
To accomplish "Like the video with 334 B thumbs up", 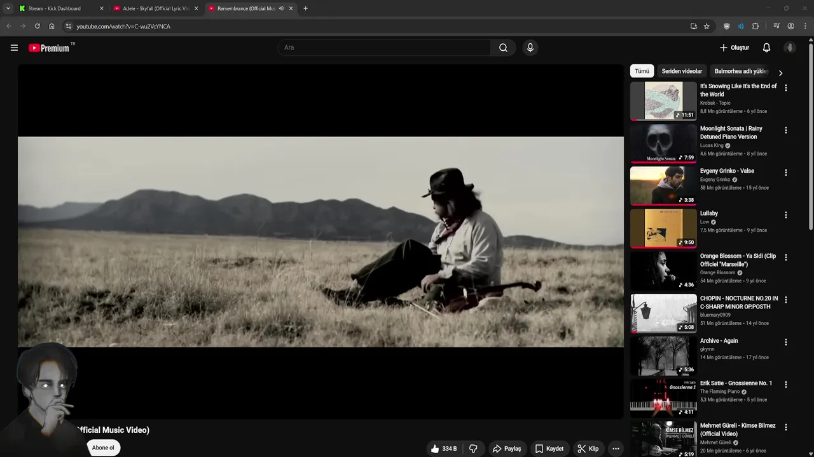I will (443, 449).
